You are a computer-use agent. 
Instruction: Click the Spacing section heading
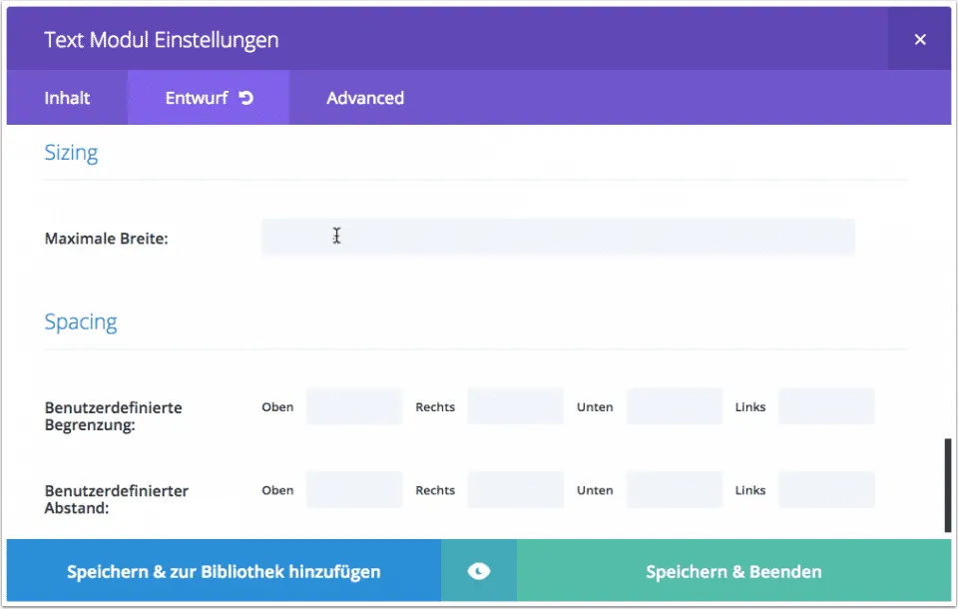point(81,321)
